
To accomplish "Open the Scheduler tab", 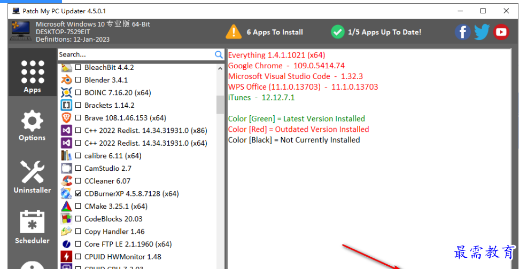I will click(32, 227).
